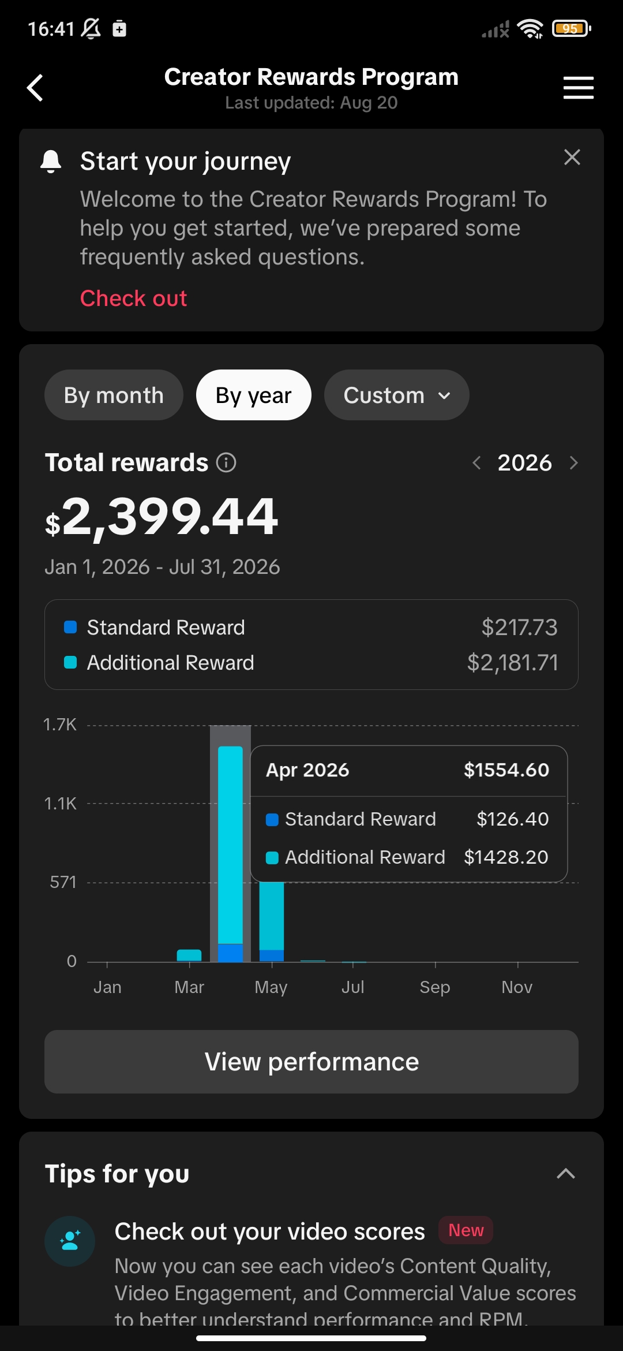Tap the notification bell icon
The height and width of the screenshot is (1351, 623).
click(x=51, y=161)
